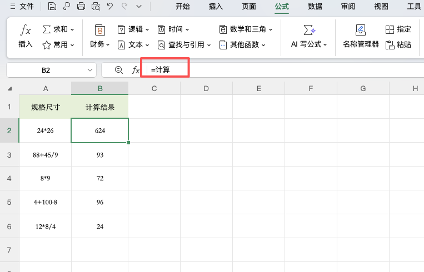
Task: Click cell 规格尺寸
Action: [46, 107]
